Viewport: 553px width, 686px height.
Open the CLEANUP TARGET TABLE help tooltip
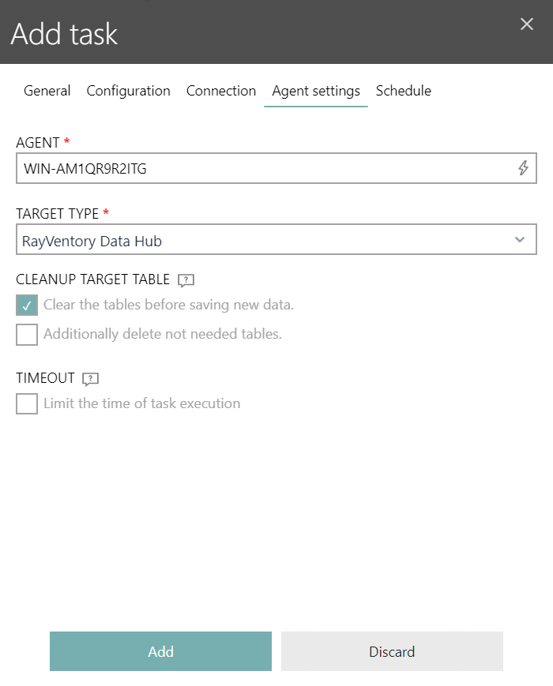tap(186, 279)
